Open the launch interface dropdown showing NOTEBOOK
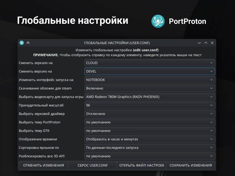The width and height of the screenshot is (235, 176). point(149,80)
